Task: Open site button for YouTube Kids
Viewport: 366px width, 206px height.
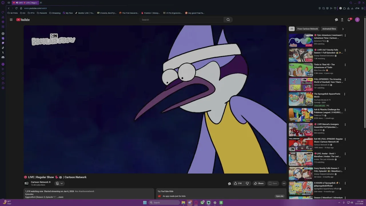Action: (280, 196)
